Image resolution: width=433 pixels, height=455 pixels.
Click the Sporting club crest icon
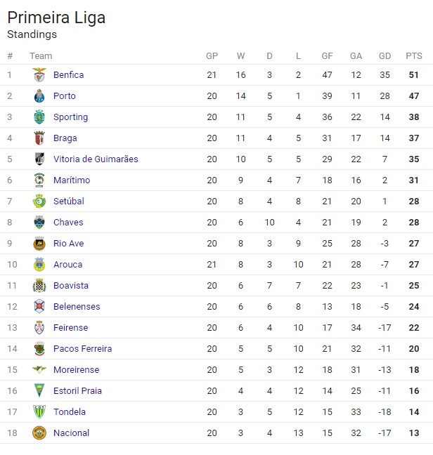pos(39,117)
